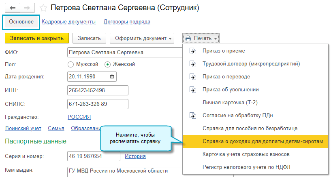Select the Мужской gender radio button
This screenshot has width=331, height=177.
(x=71, y=64)
